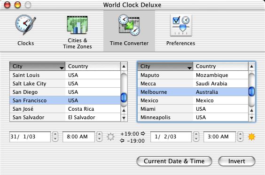Select Mecca row

[193, 84]
